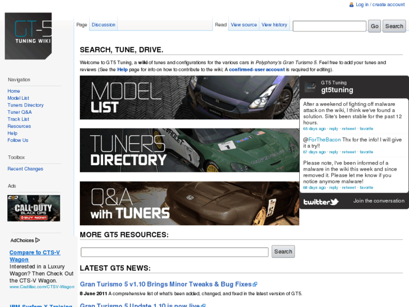This screenshot has height=307, width=409.
Task: Open the View source tab
Action: click(244, 25)
